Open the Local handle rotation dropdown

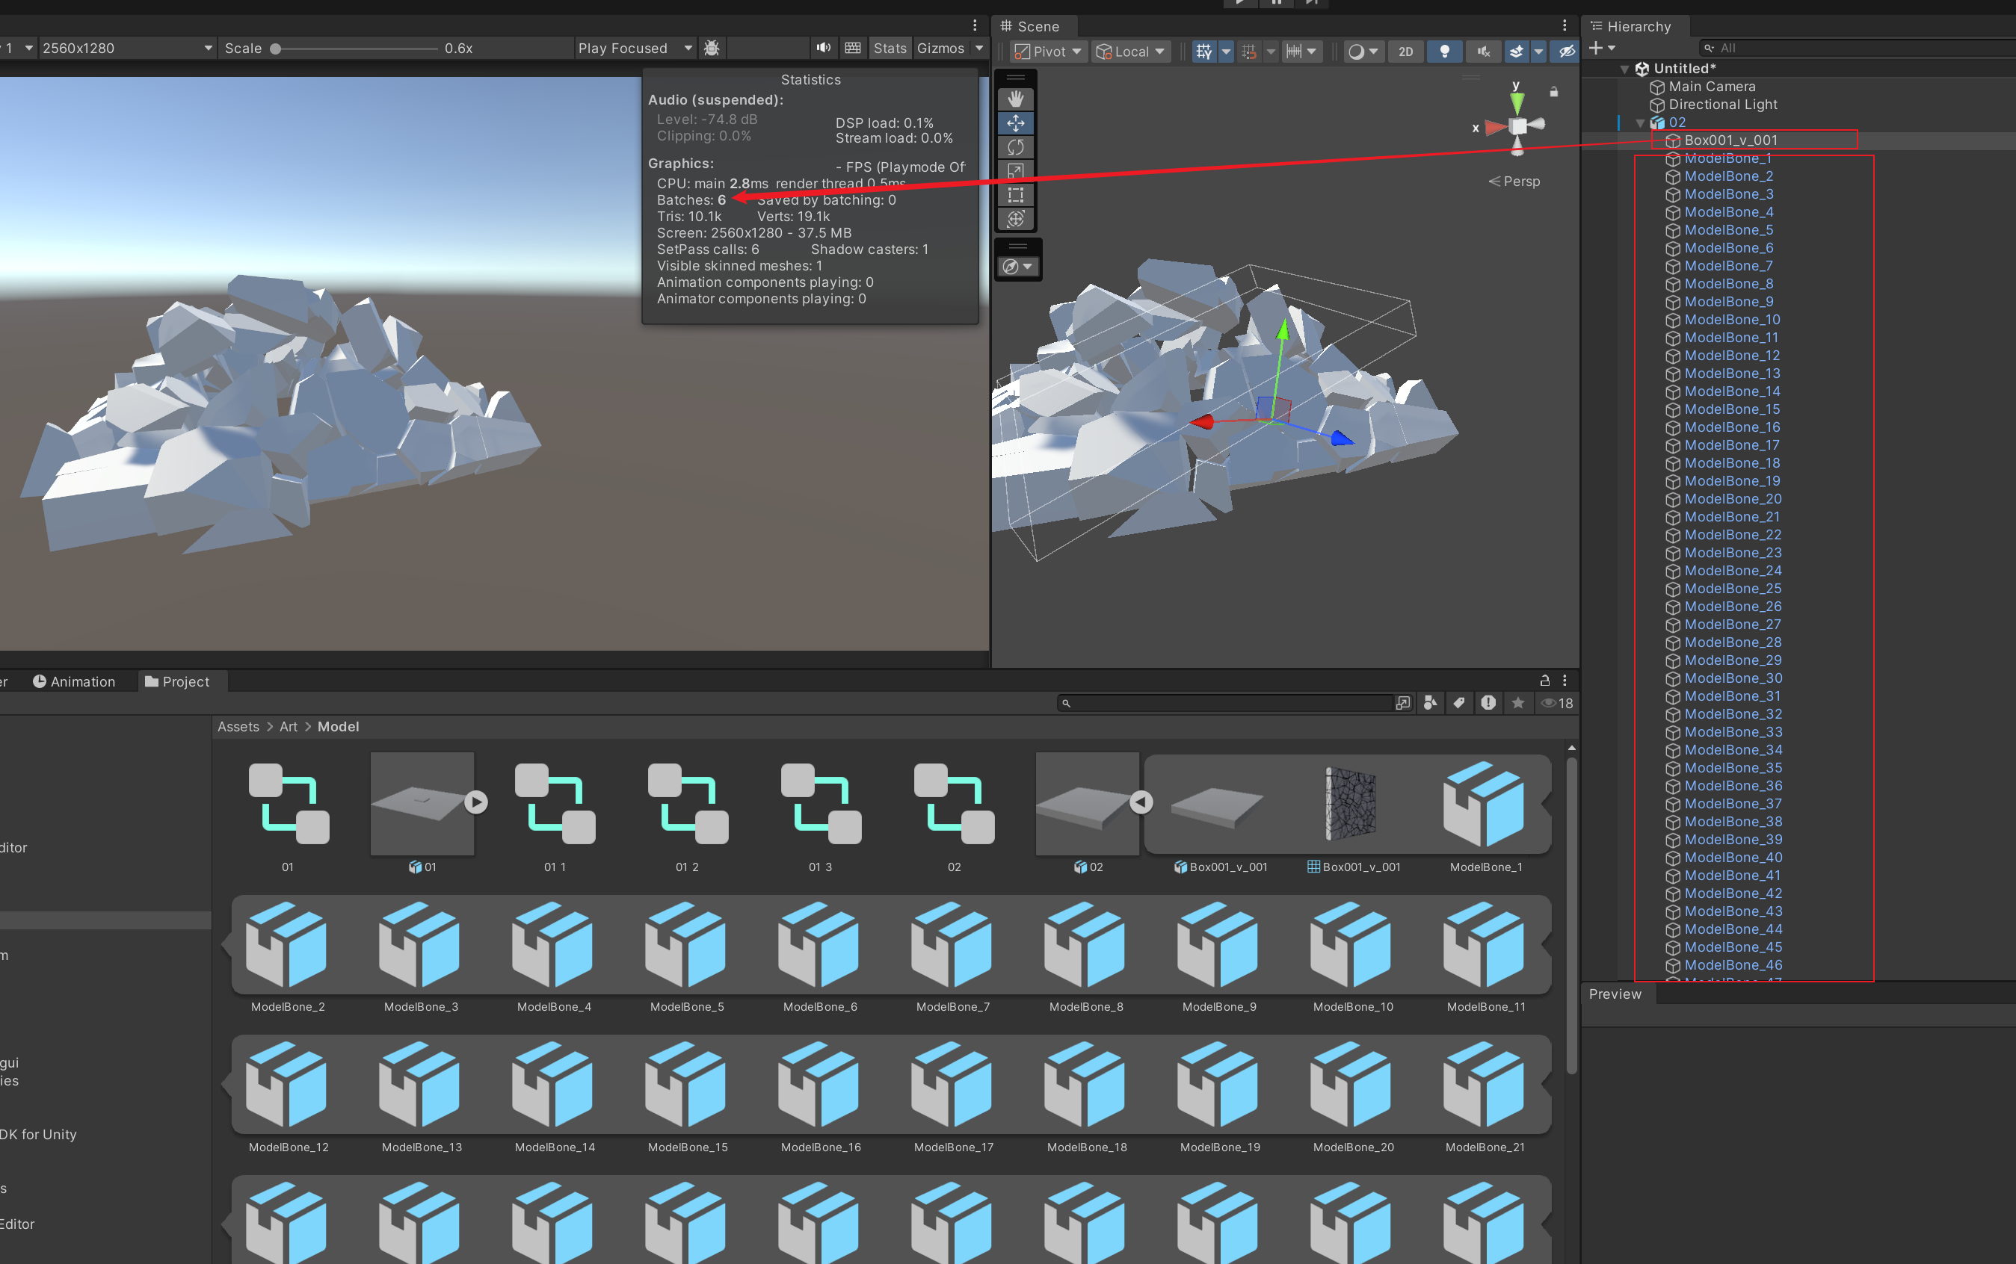pyautogui.click(x=1131, y=51)
